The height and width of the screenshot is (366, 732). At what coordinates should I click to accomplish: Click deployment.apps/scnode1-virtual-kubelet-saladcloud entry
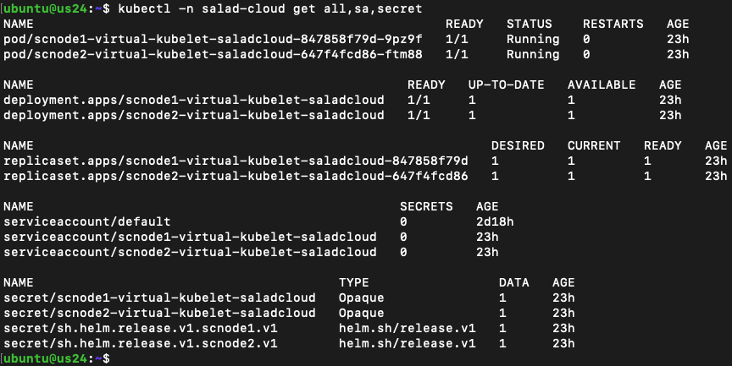[x=194, y=100]
